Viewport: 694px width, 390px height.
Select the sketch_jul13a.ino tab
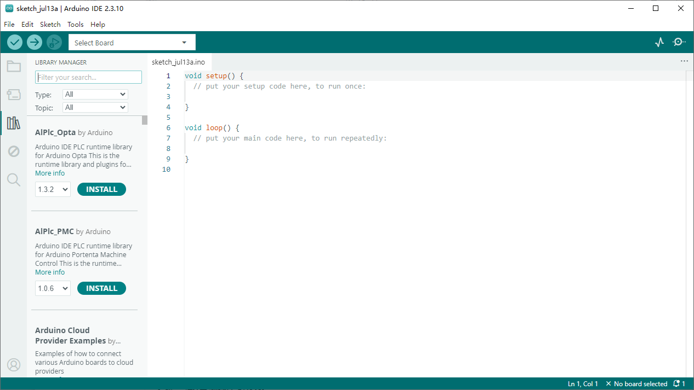click(x=178, y=62)
